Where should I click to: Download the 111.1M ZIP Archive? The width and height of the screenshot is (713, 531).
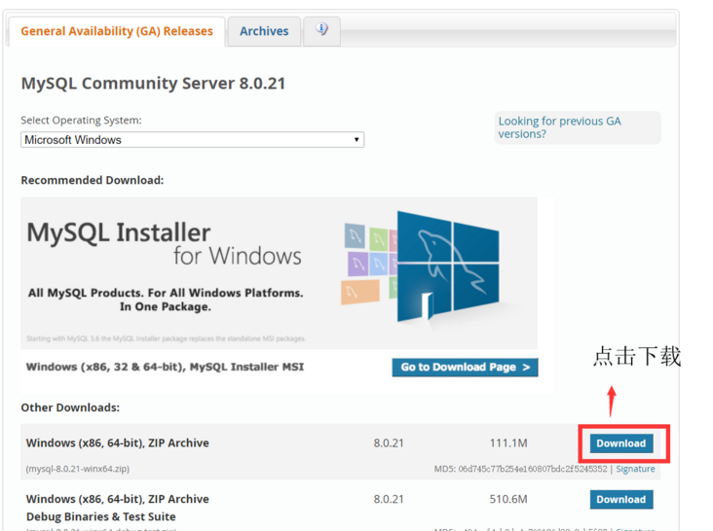pyautogui.click(x=621, y=443)
